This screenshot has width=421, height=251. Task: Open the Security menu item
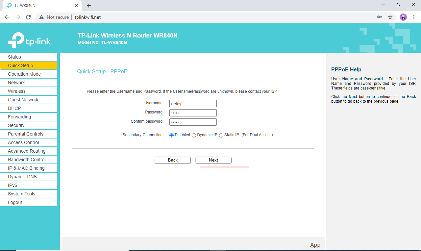[29, 125]
